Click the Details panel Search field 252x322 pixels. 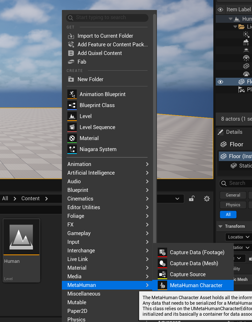coord(236,183)
